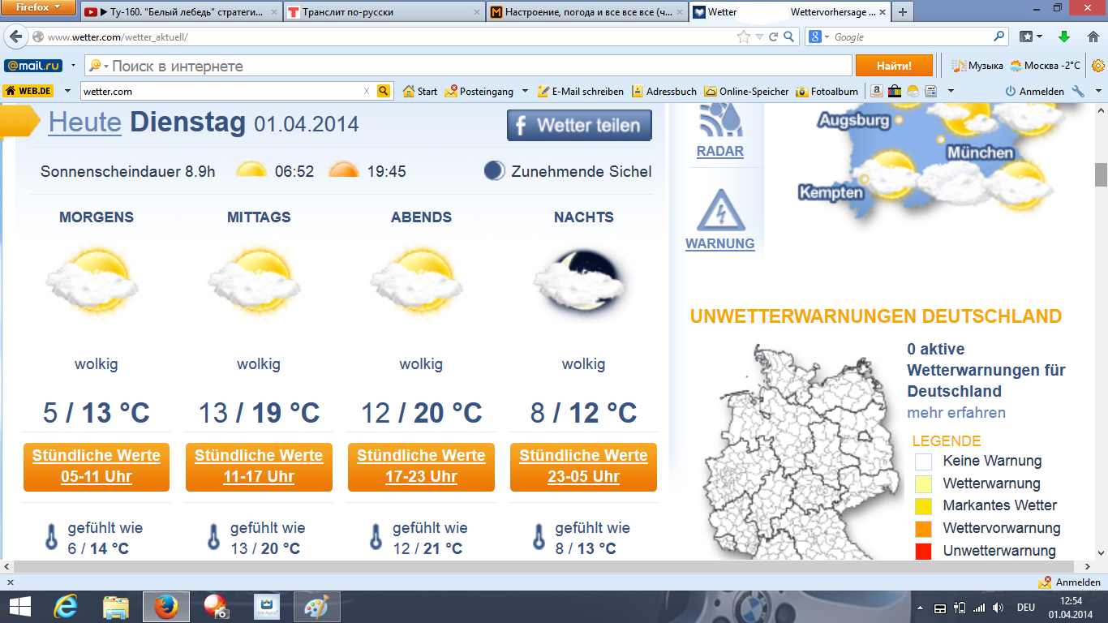This screenshot has height=623, width=1108.
Task: Bookmark this page with the star icon
Action: click(x=743, y=37)
